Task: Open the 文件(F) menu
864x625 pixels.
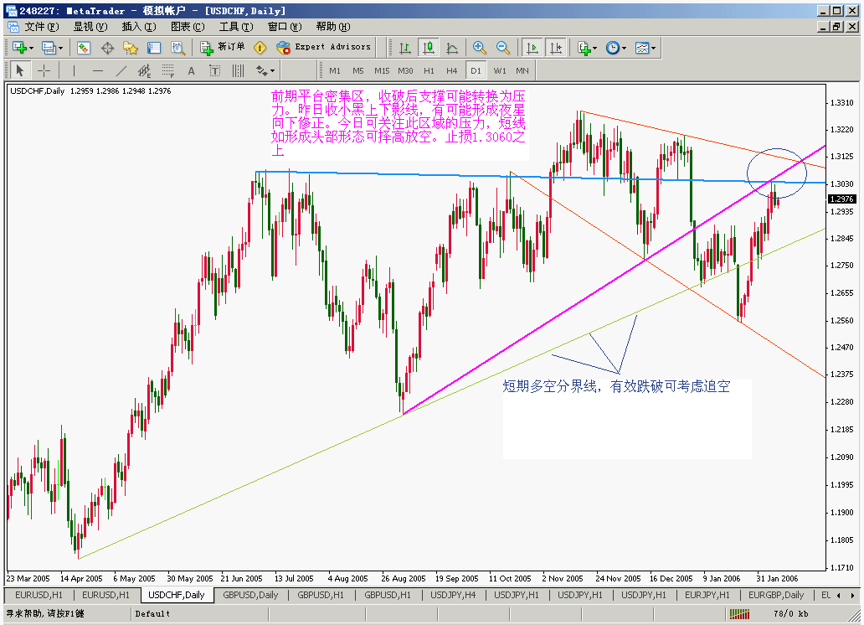Action: click(x=41, y=27)
